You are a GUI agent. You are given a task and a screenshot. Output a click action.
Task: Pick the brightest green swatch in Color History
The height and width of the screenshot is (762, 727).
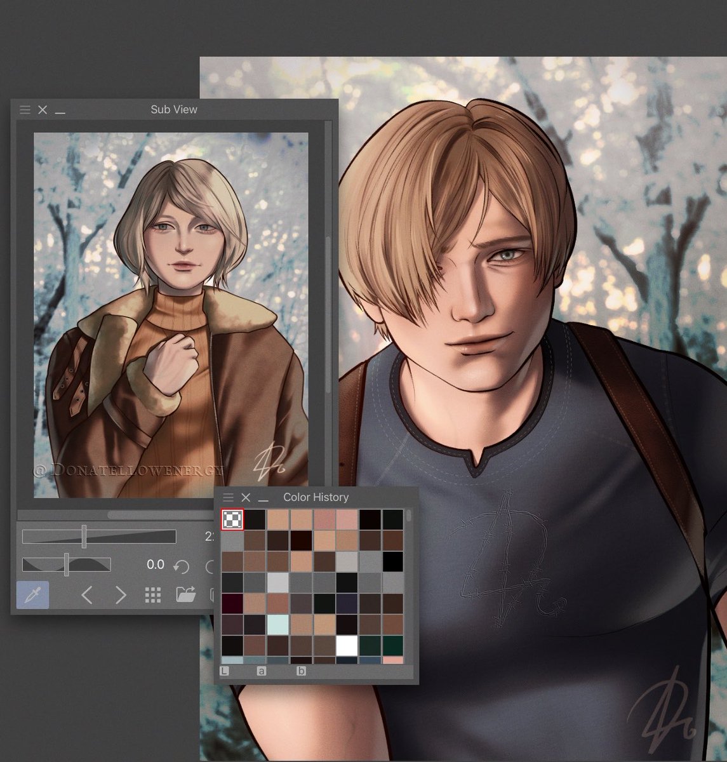393,646
